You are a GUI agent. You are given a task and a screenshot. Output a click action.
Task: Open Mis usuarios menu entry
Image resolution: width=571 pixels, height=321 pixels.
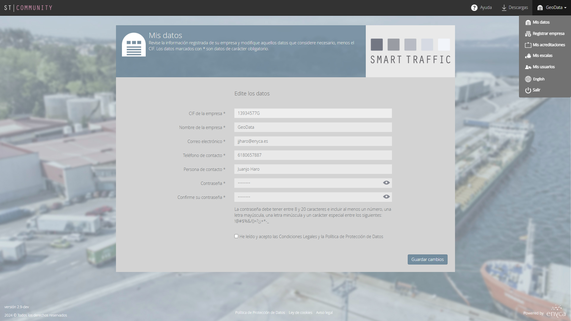(544, 67)
